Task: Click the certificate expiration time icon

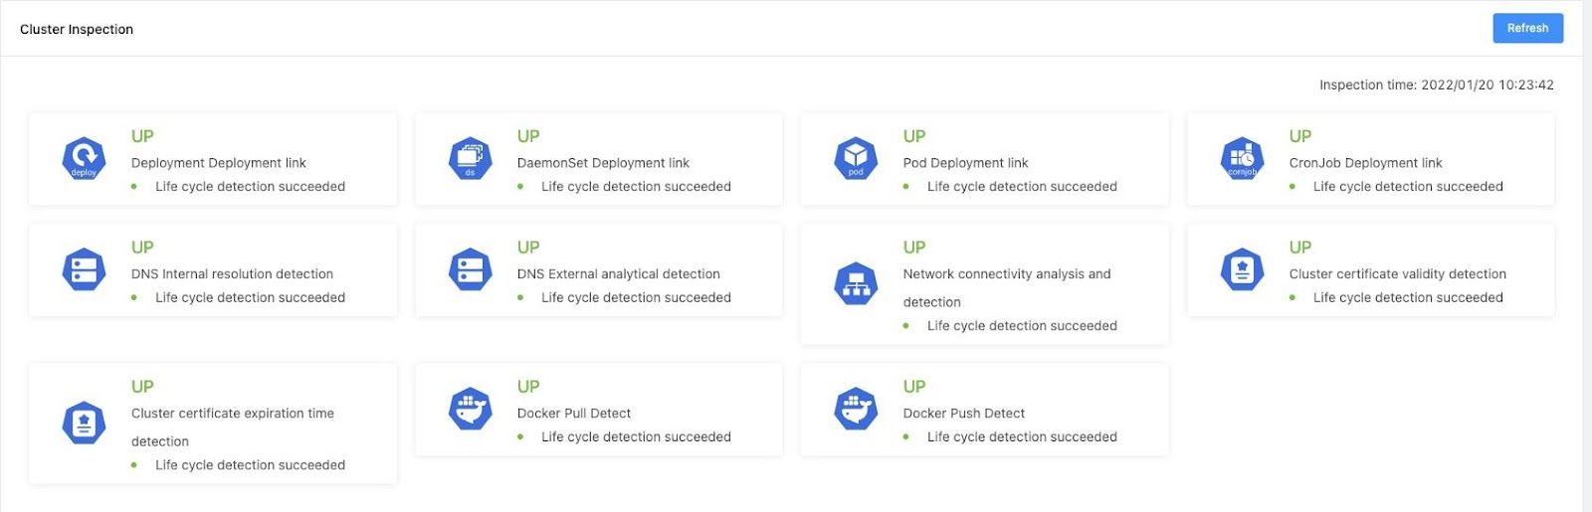Action: pyautogui.click(x=85, y=424)
